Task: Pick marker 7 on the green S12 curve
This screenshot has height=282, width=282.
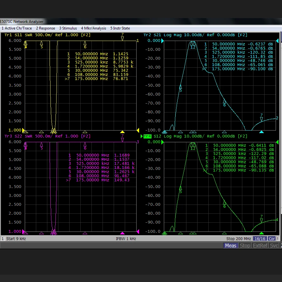Action: pos(261,220)
